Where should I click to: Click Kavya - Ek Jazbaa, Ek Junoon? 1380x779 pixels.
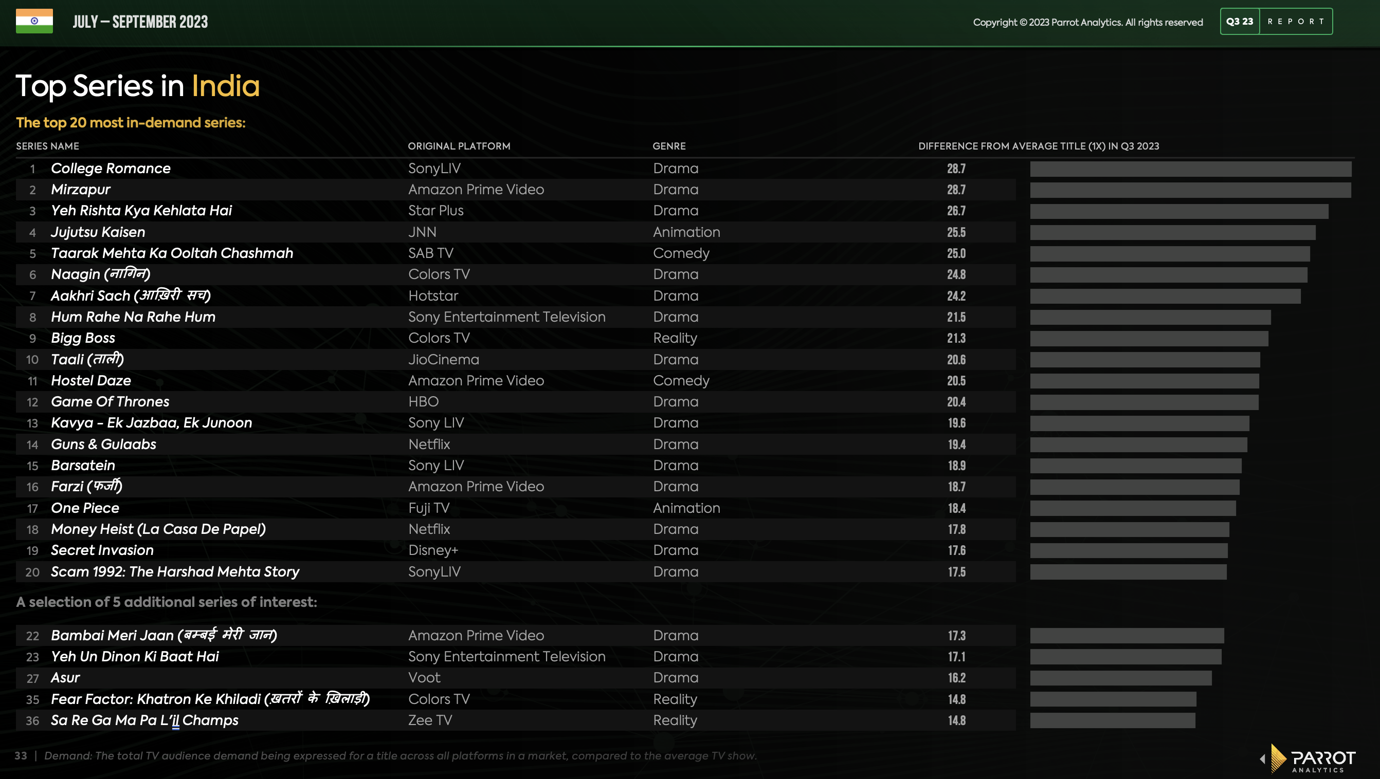(x=151, y=422)
